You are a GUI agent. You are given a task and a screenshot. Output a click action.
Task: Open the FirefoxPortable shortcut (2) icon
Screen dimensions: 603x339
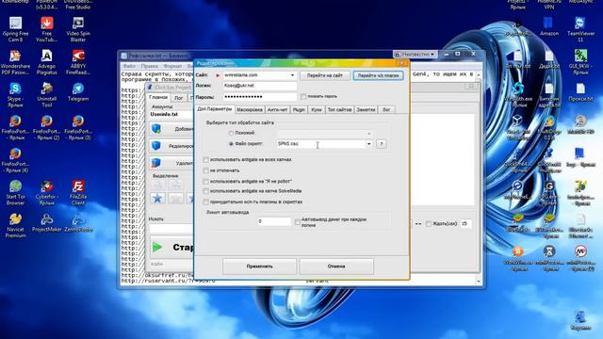click(x=46, y=127)
